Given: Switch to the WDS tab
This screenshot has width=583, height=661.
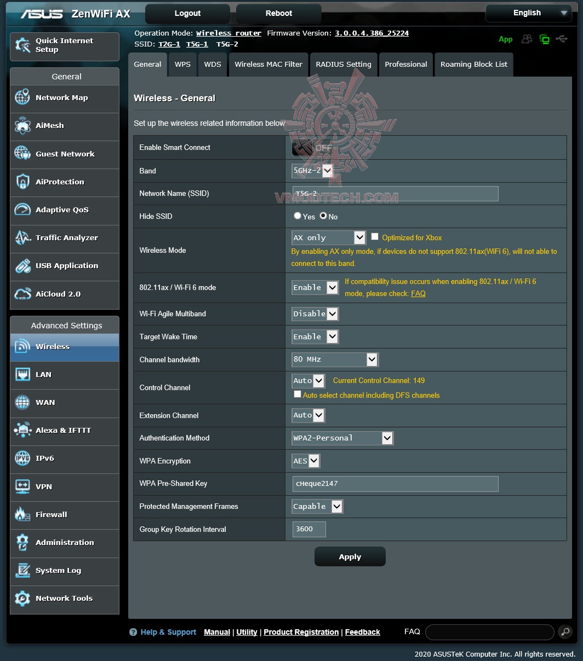Looking at the screenshot, I should pyautogui.click(x=213, y=65).
